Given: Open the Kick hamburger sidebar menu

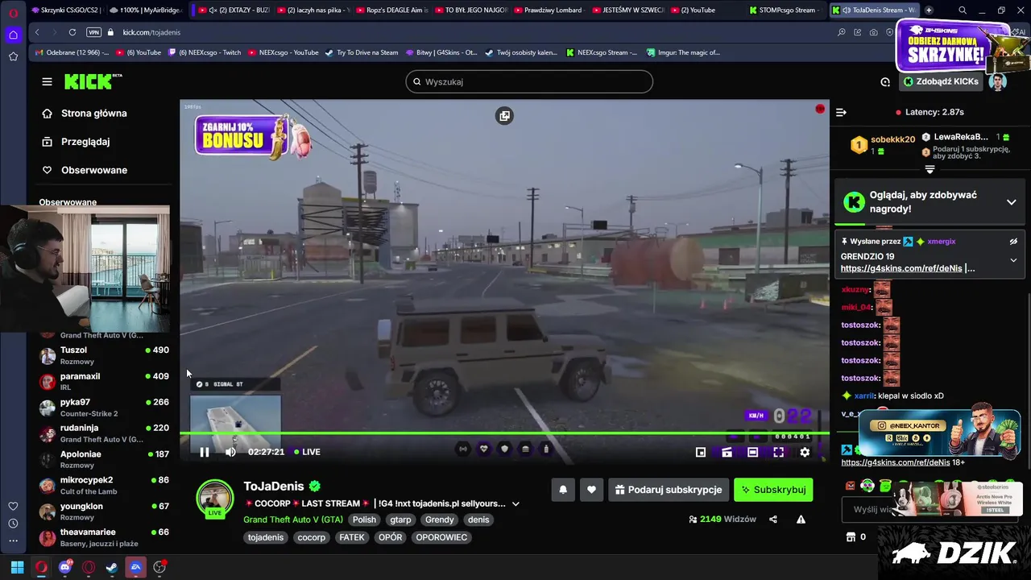Looking at the screenshot, I should pyautogui.click(x=47, y=81).
